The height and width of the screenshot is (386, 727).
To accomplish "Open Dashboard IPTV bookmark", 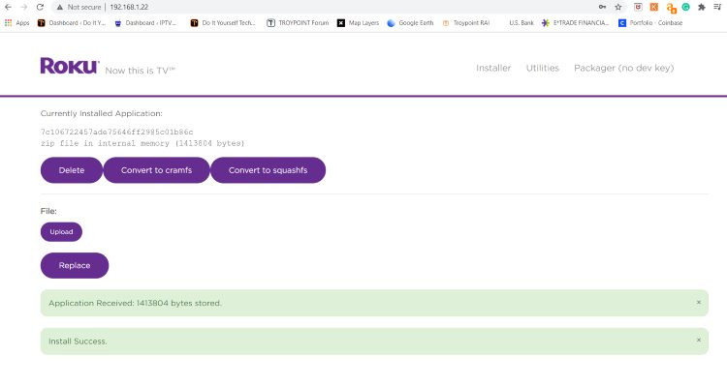I will (145, 22).
